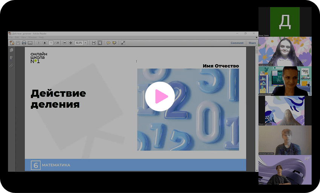Select the participant tile with letter Д
The image size is (320, 193).
tap(285, 22)
